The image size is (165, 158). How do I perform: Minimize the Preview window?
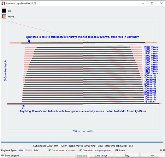pos(143,3)
